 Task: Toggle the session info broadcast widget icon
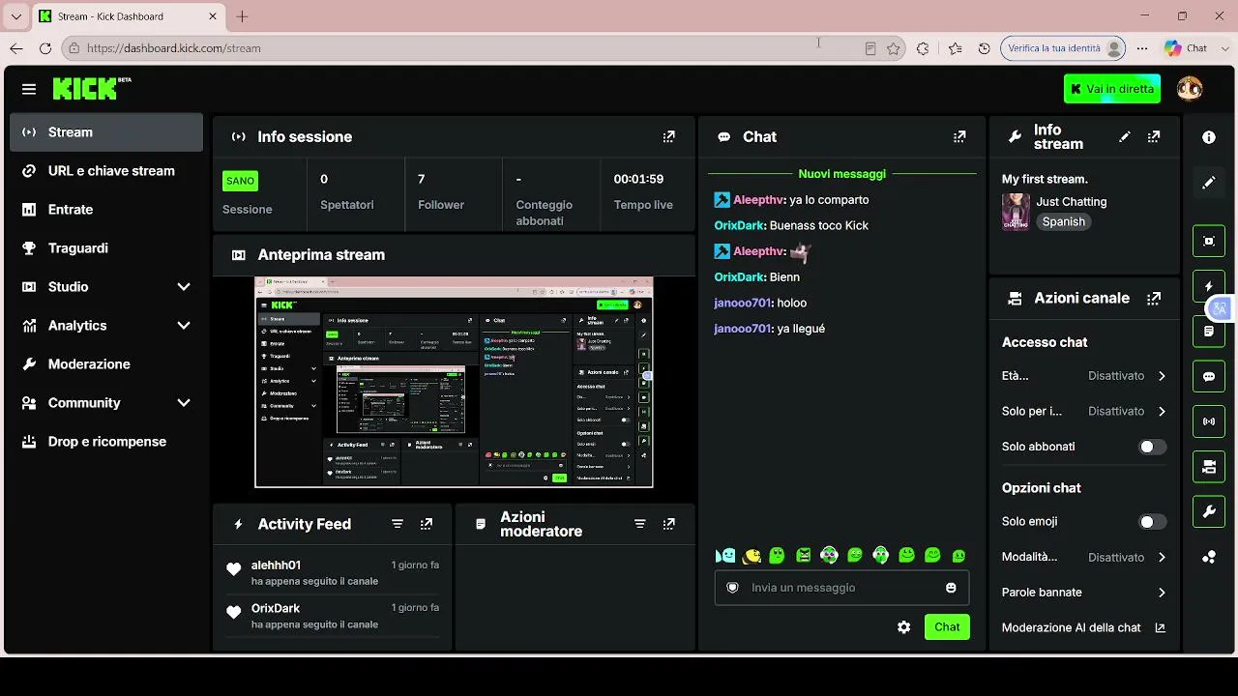coord(1209,421)
